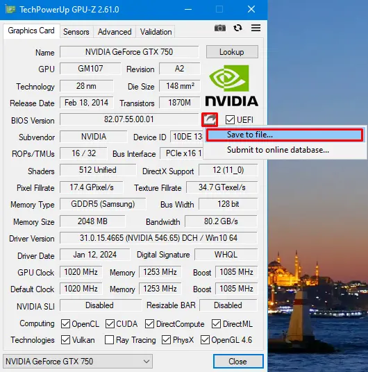Minimize the GPU-Z window
This screenshot has height=372, width=368.
188,10
